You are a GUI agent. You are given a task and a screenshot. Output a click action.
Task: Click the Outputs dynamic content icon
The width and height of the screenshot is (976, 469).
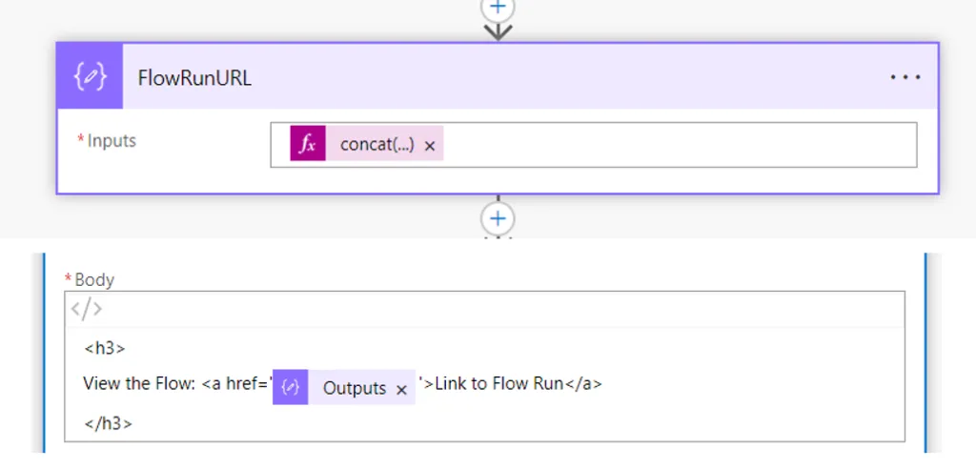[290, 387]
